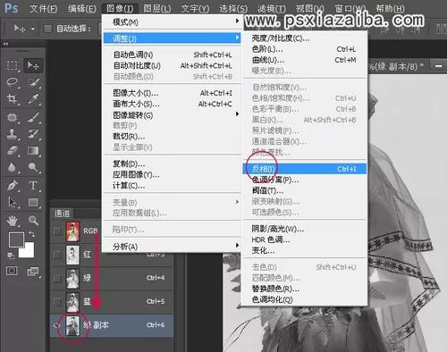Choose 阈值(T)... adjustment
This screenshot has width=447, height=352.
pyautogui.click(x=305, y=190)
